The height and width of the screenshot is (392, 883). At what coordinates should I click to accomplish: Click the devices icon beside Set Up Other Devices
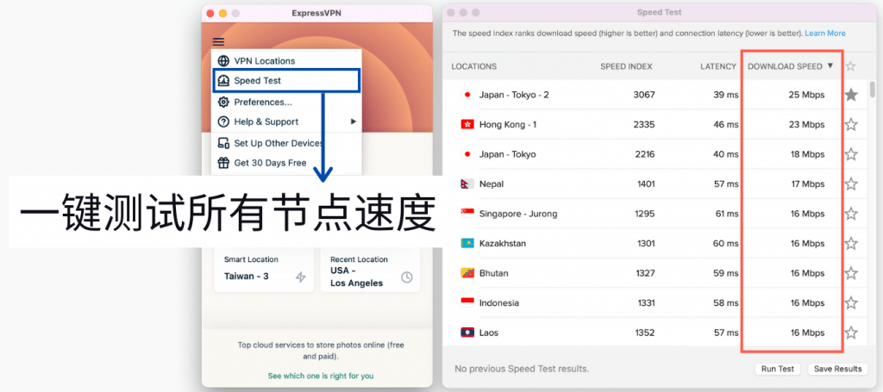pos(223,143)
